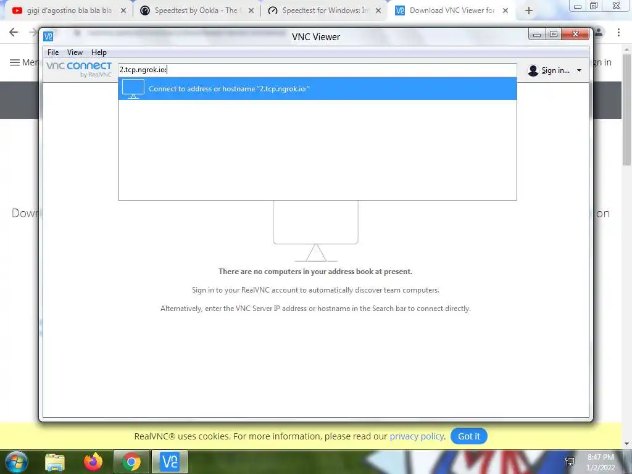Click the VNC Viewer title bar app icon
Viewport: 632px width, 474px height.
(x=48, y=36)
